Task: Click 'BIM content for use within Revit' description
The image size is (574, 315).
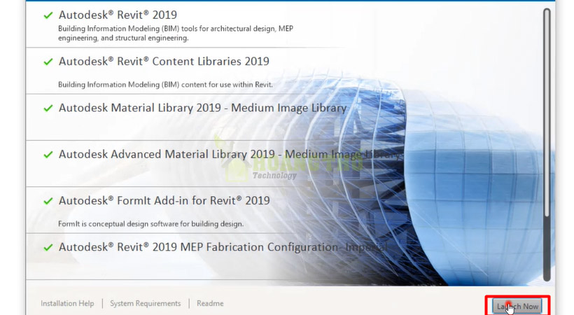Action: tap(165, 85)
